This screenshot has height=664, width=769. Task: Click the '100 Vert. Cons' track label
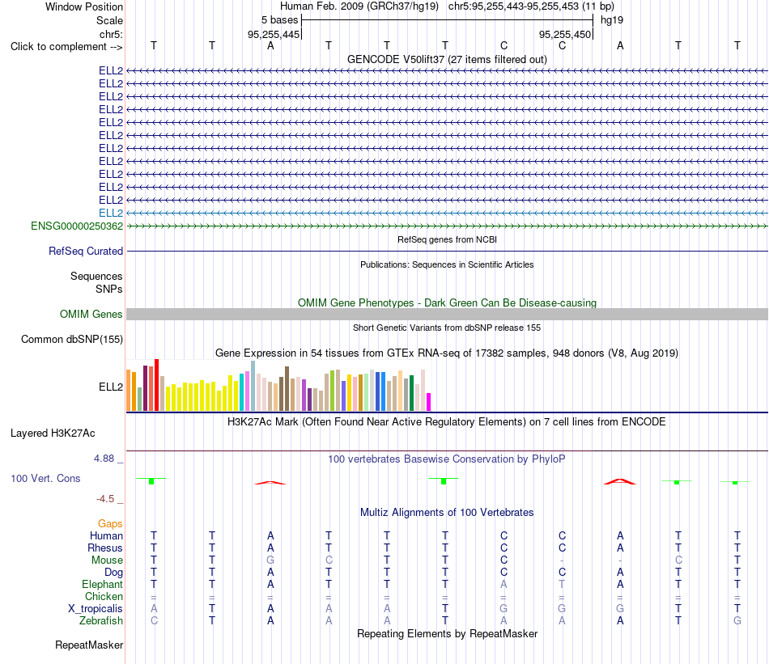point(45,478)
